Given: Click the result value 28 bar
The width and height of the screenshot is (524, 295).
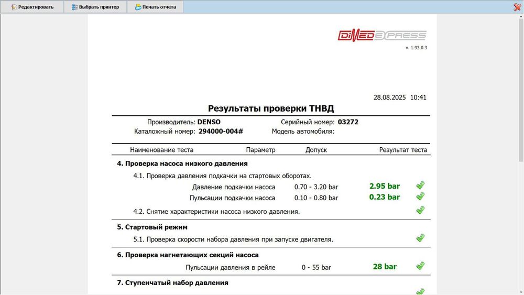Looking at the screenshot, I should coord(385,267).
